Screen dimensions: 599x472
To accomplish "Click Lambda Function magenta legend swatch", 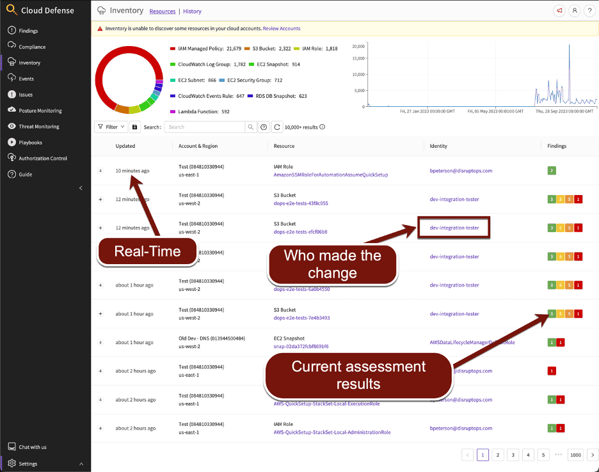I will (x=173, y=111).
